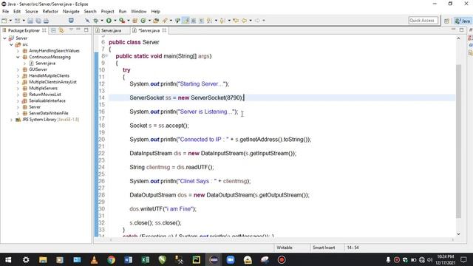The width and height of the screenshot is (473, 266).
Task: Click the Search flashlight toolbar icon
Action: pyautogui.click(x=164, y=21)
